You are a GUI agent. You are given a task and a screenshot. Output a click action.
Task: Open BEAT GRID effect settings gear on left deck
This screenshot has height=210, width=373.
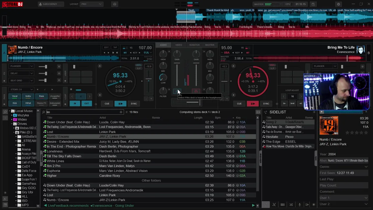coord(59,80)
